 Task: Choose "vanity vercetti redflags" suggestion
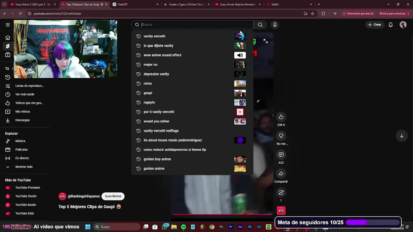(x=192, y=130)
